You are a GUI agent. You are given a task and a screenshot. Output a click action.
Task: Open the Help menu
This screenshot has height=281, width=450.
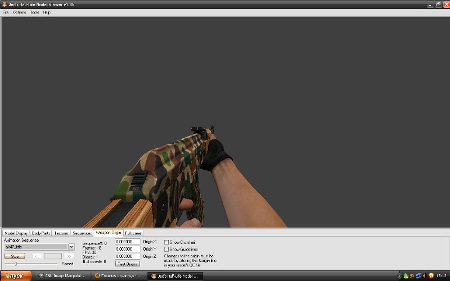click(47, 12)
